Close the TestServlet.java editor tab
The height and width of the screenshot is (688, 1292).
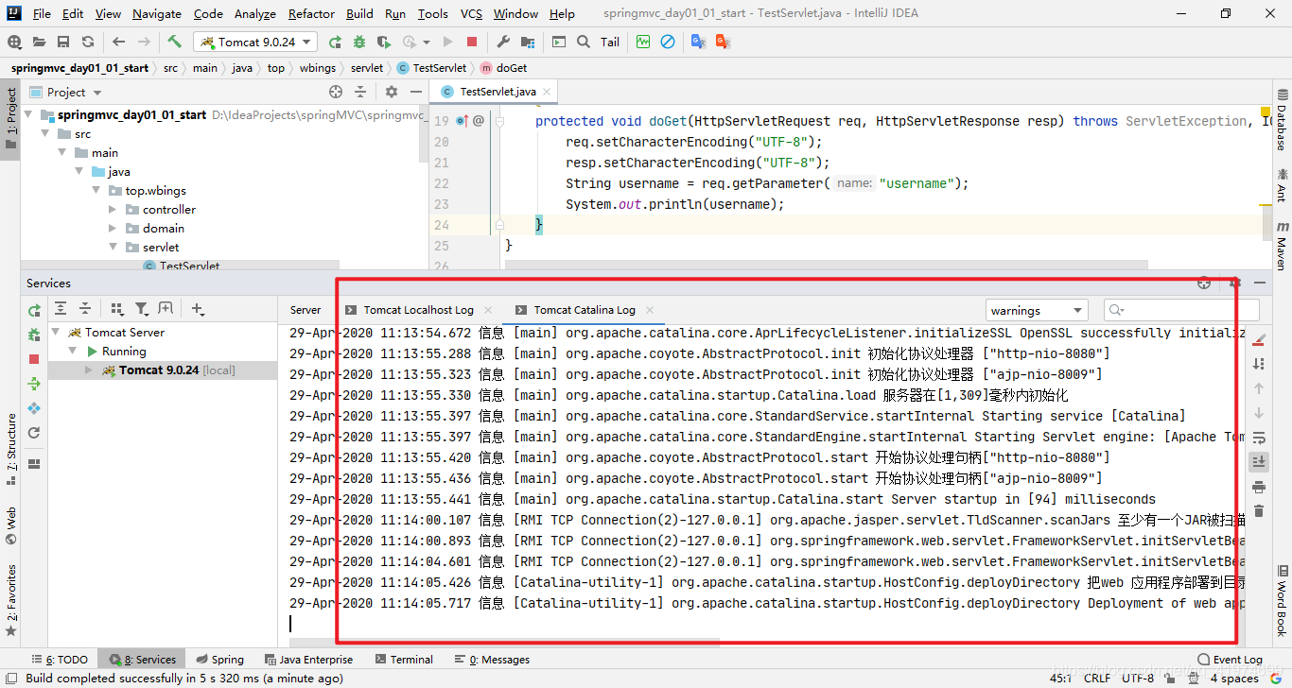(547, 92)
